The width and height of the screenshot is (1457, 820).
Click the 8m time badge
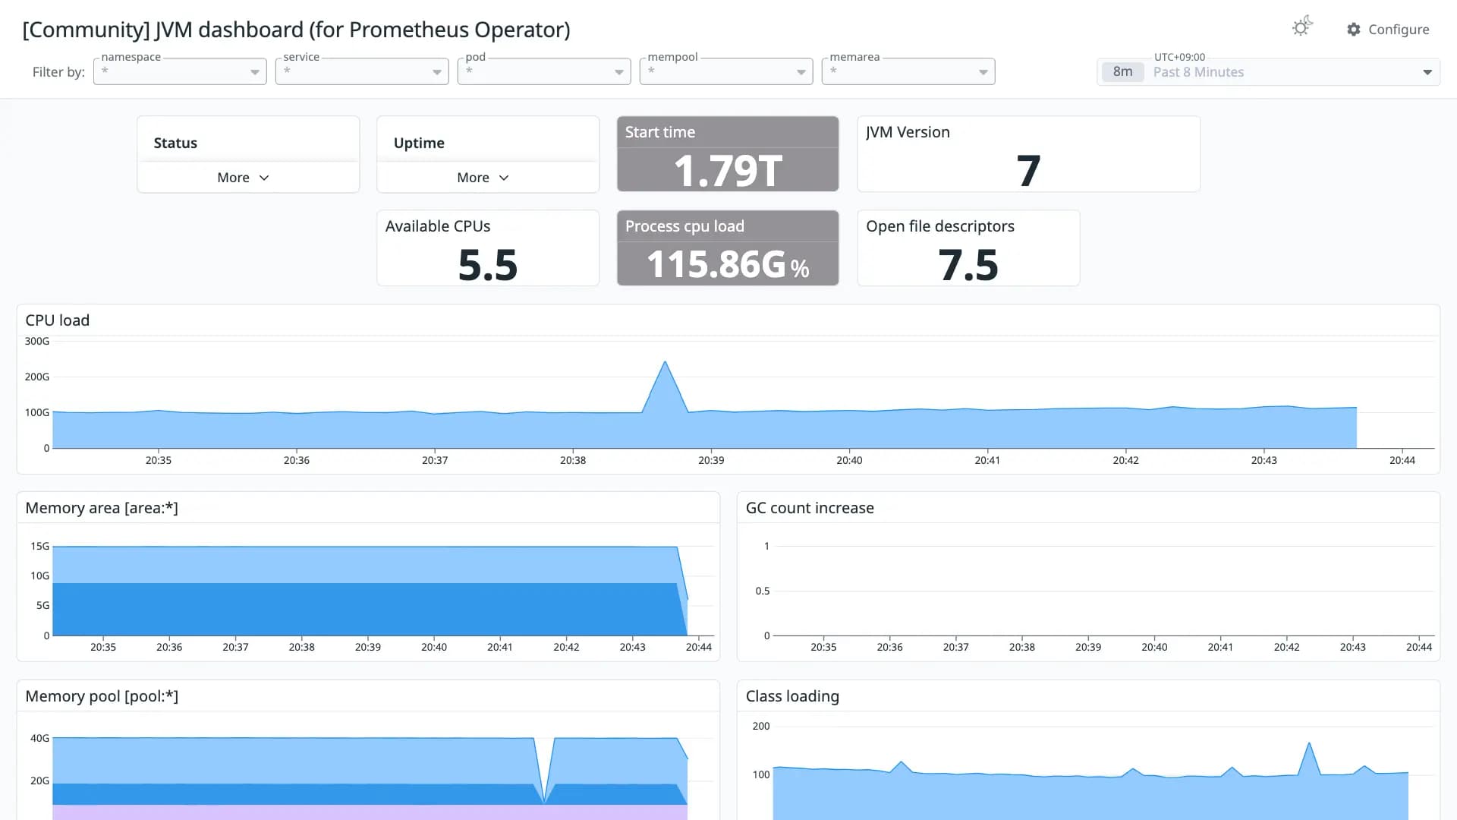[x=1122, y=72]
